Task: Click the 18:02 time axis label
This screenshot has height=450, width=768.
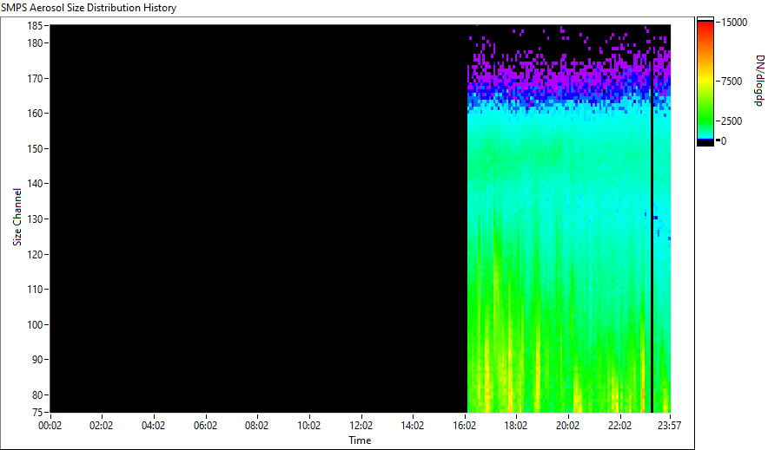Action: point(516,426)
